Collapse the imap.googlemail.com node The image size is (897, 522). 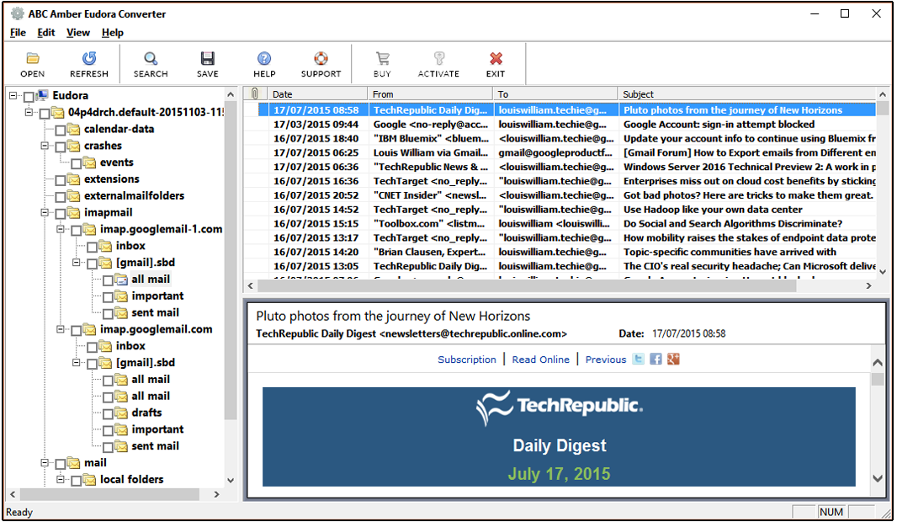(x=60, y=330)
